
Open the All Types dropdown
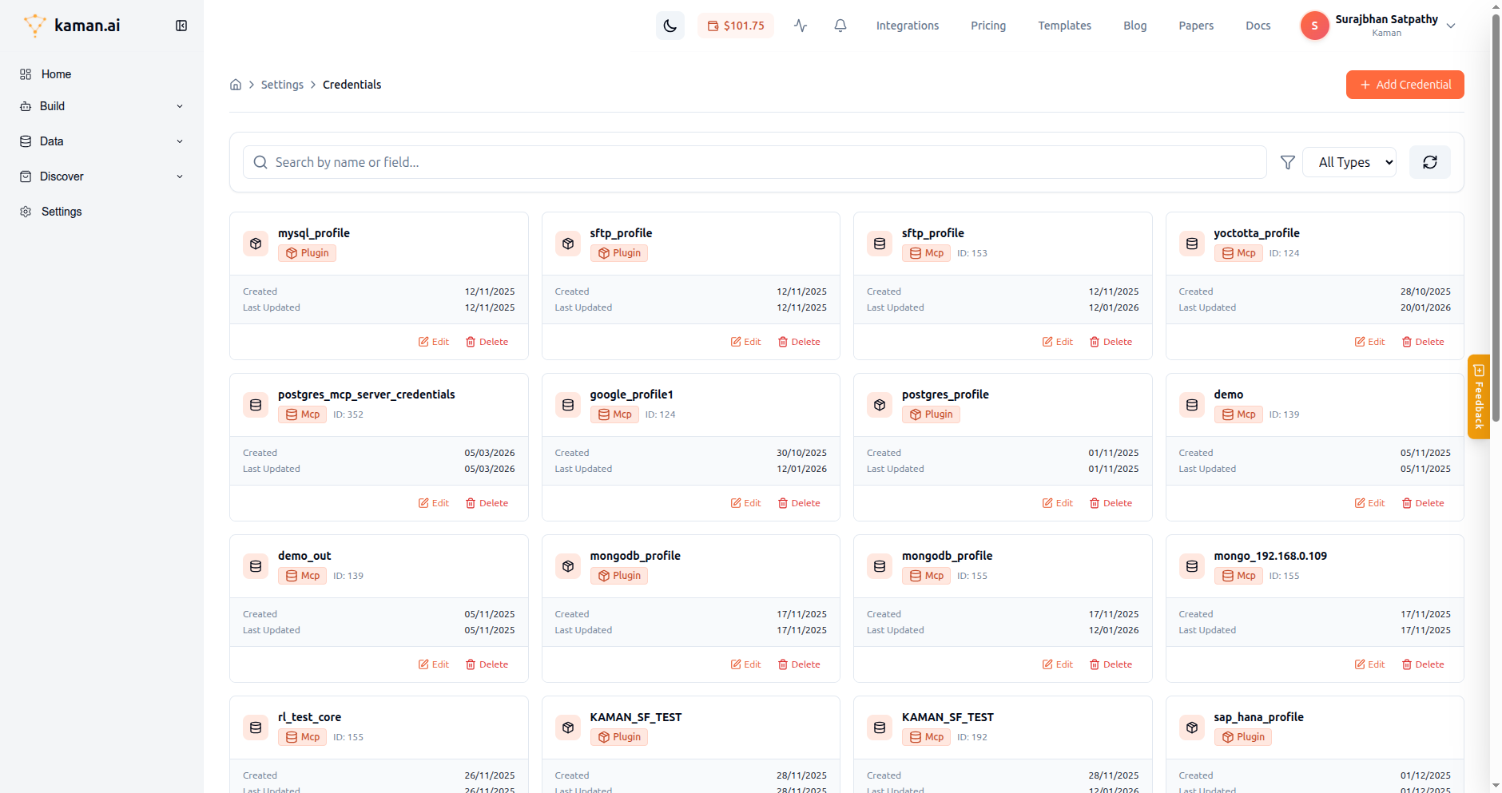[1349, 162]
